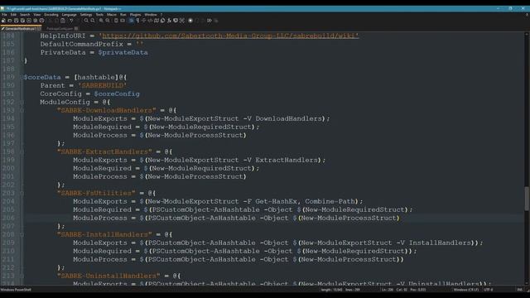
Task: Click the Print toolbar icon
Action: click(x=41, y=21)
